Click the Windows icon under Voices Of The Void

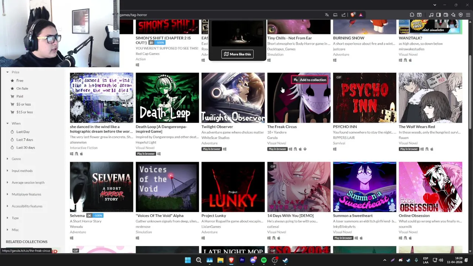137,238
